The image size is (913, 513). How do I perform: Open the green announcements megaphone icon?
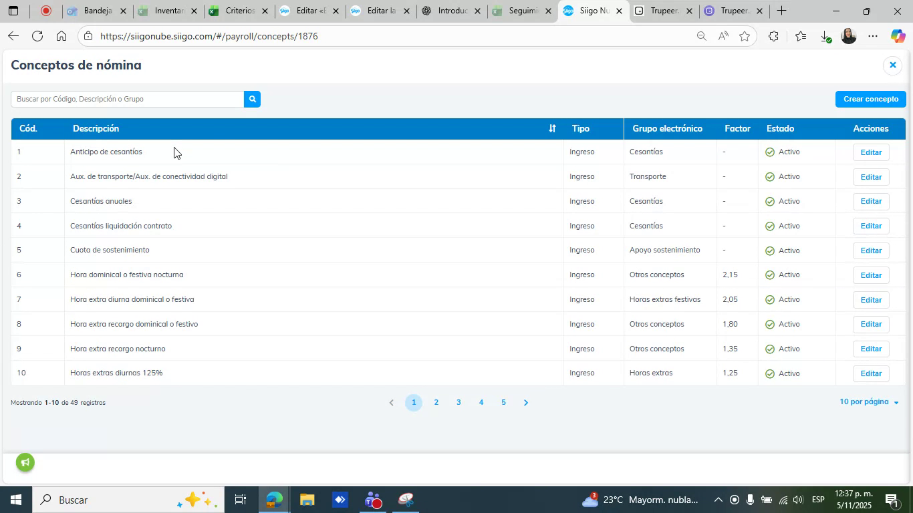click(25, 462)
